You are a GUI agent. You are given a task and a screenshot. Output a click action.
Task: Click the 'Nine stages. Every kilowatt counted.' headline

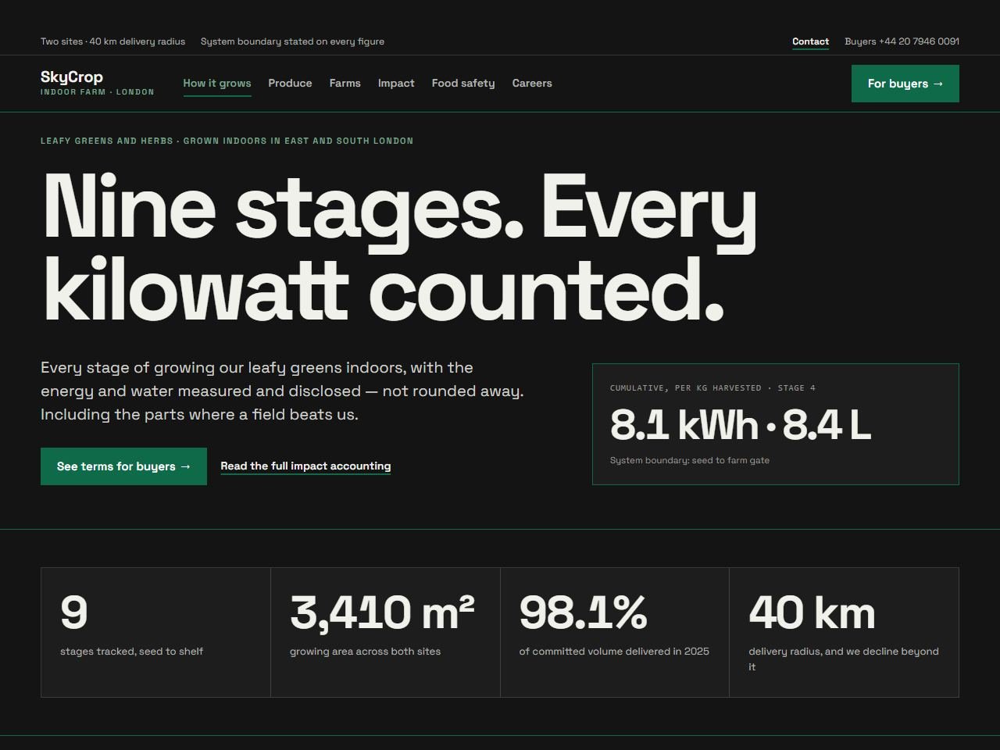[x=399, y=247]
